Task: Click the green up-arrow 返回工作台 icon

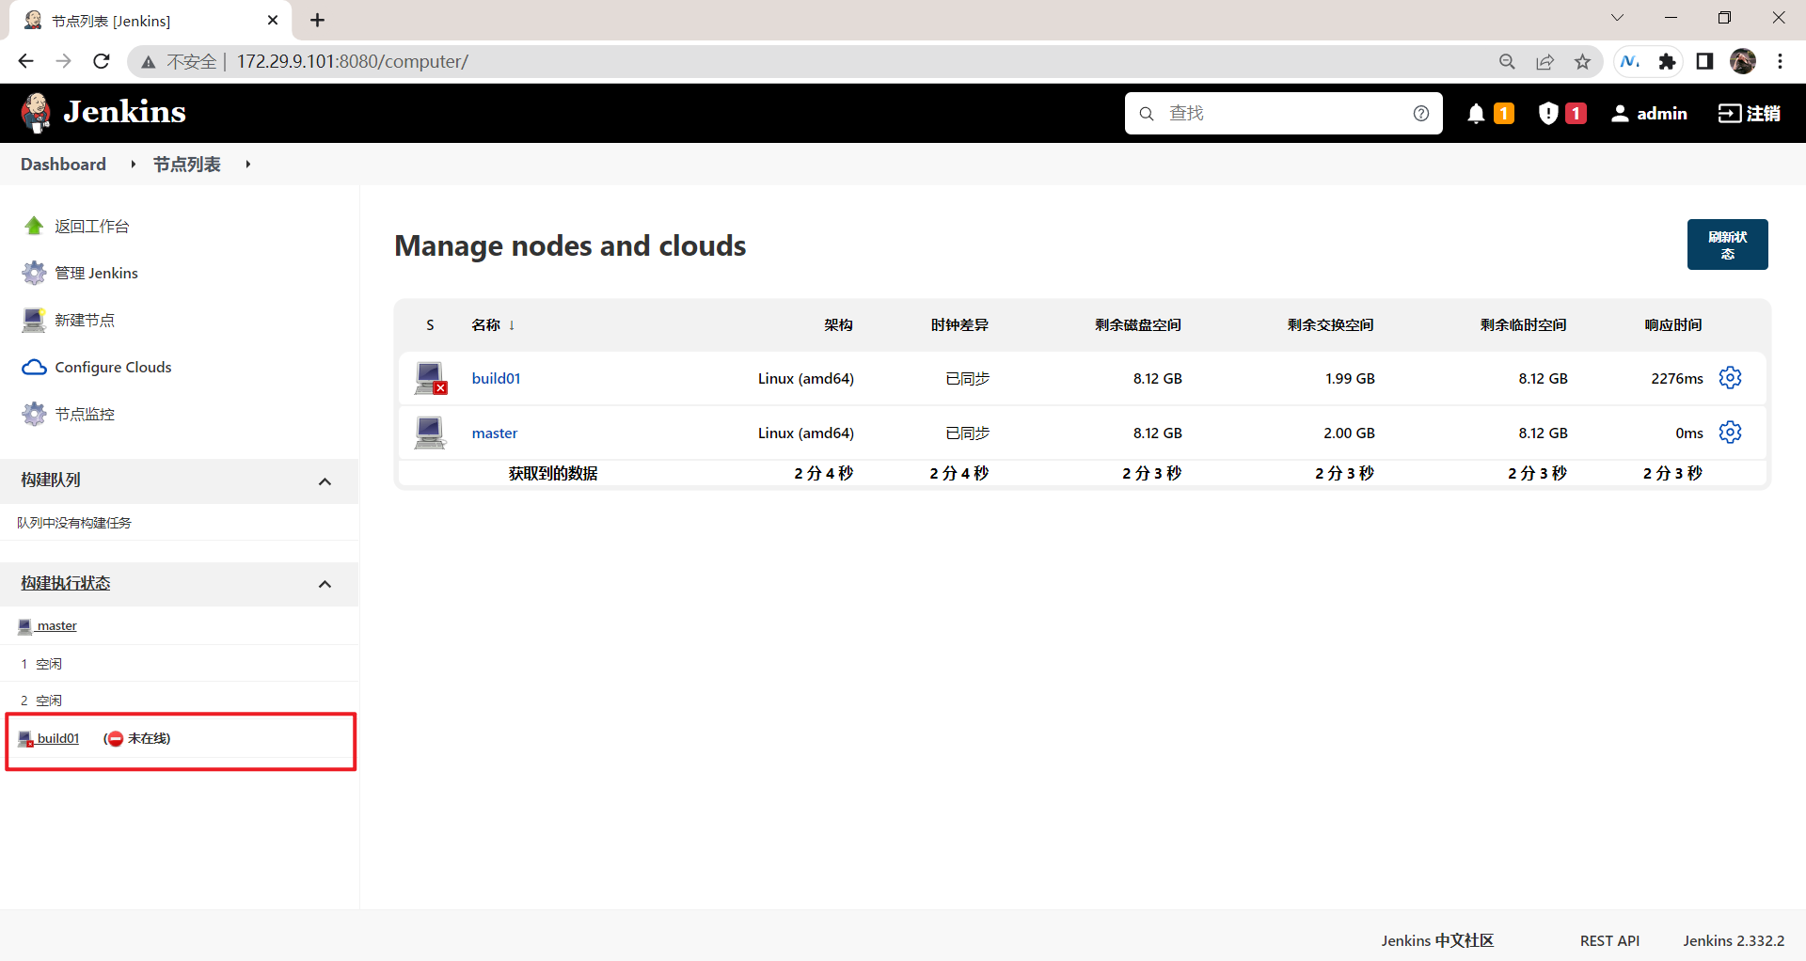Action: pos(34,226)
